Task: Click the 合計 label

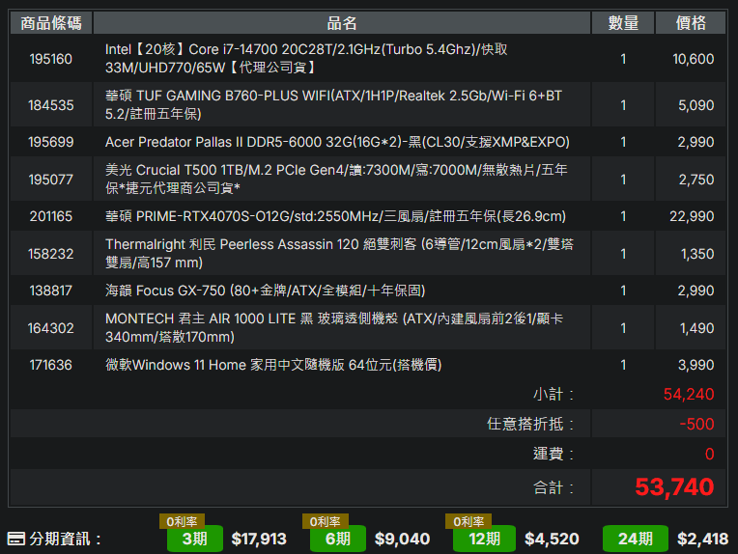Action: (553, 487)
